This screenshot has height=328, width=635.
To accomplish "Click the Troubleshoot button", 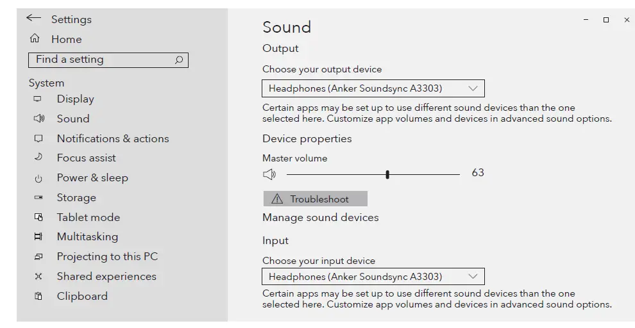I will (315, 199).
